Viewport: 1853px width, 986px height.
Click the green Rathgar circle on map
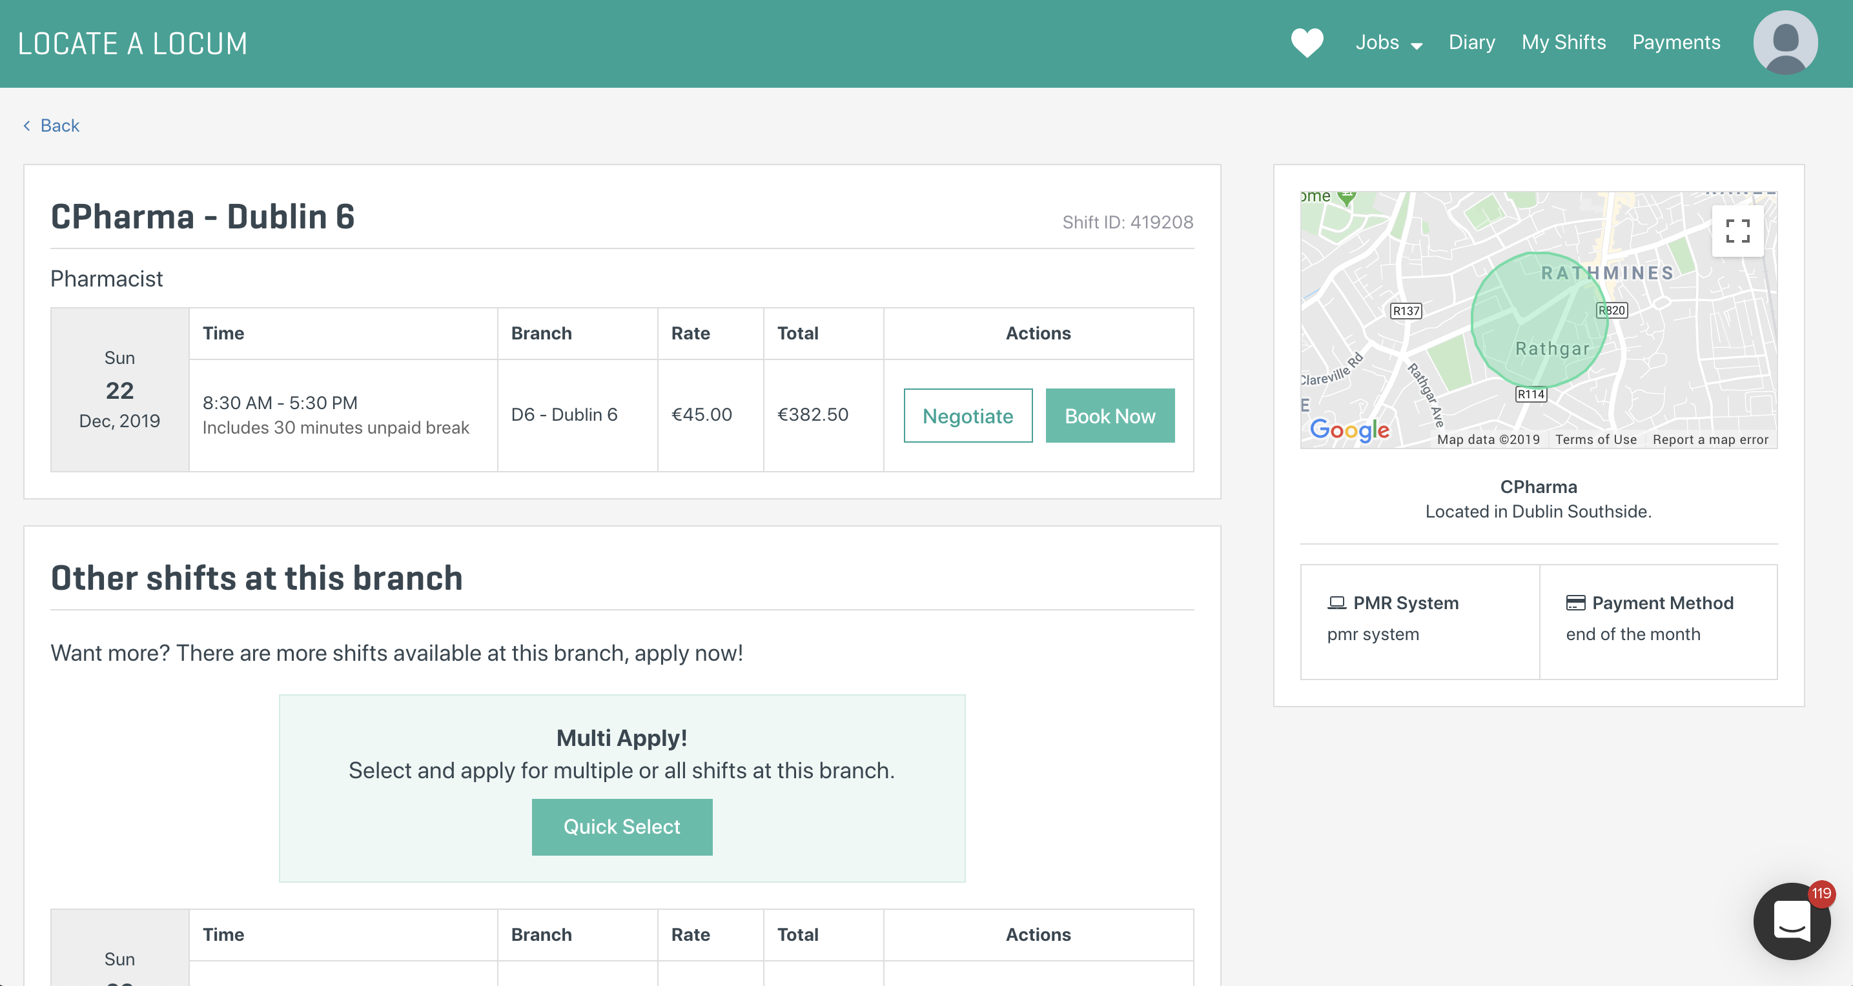[1539, 321]
